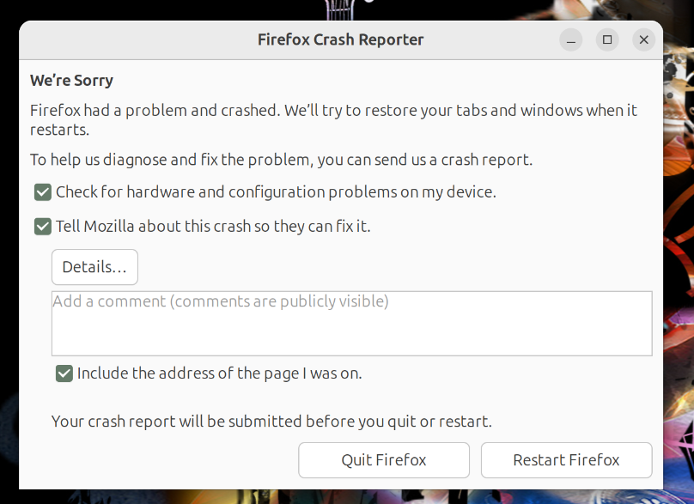This screenshot has width=694, height=504.
Task: Click the Include the address of the page label
Action: tap(220, 373)
